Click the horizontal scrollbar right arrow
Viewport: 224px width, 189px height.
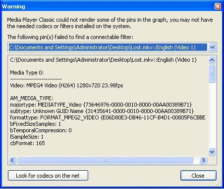[203, 160]
